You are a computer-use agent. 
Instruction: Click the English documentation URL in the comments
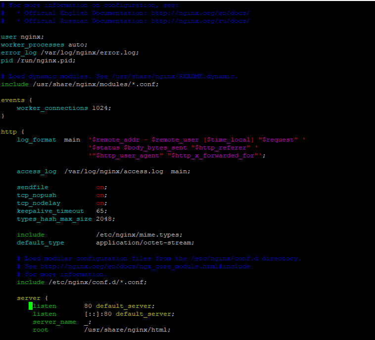[200, 13]
